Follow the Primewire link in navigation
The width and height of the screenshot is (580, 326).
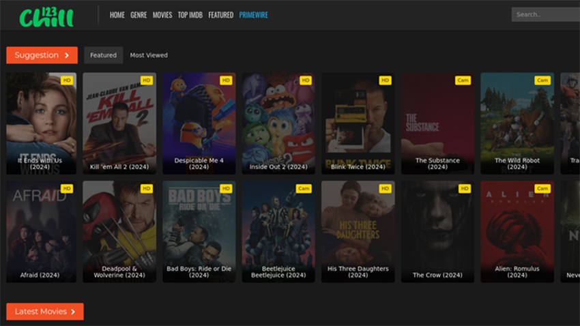pos(253,15)
